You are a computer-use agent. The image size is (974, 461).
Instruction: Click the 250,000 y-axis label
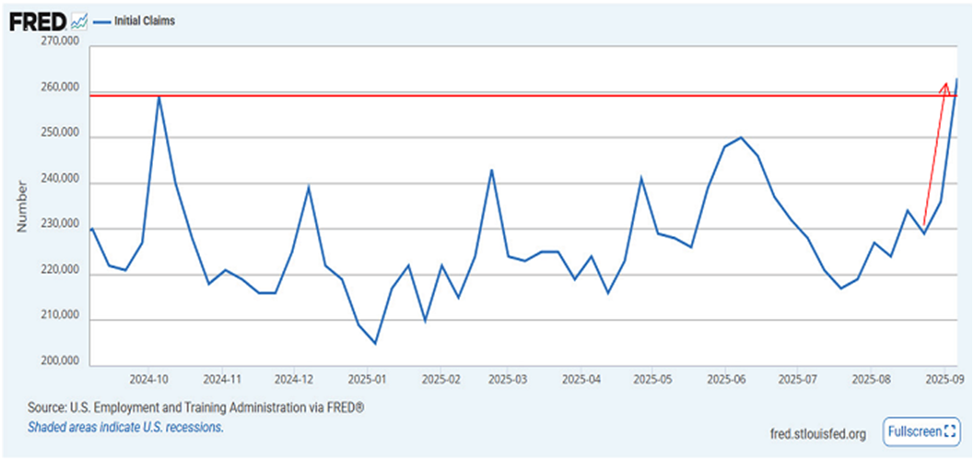[x=59, y=134]
